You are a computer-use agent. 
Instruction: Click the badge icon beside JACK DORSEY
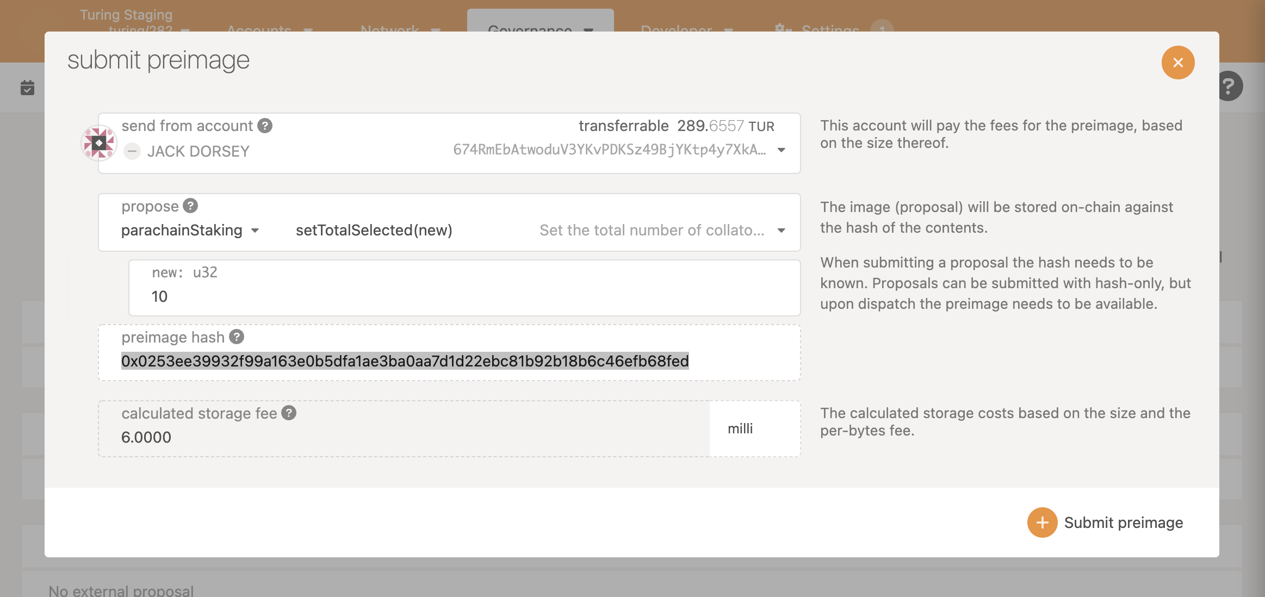click(x=132, y=151)
